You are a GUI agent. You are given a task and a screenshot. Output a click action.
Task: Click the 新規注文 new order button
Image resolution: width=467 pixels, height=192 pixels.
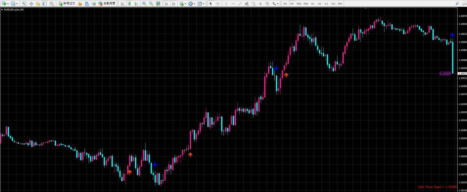point(67,3)
